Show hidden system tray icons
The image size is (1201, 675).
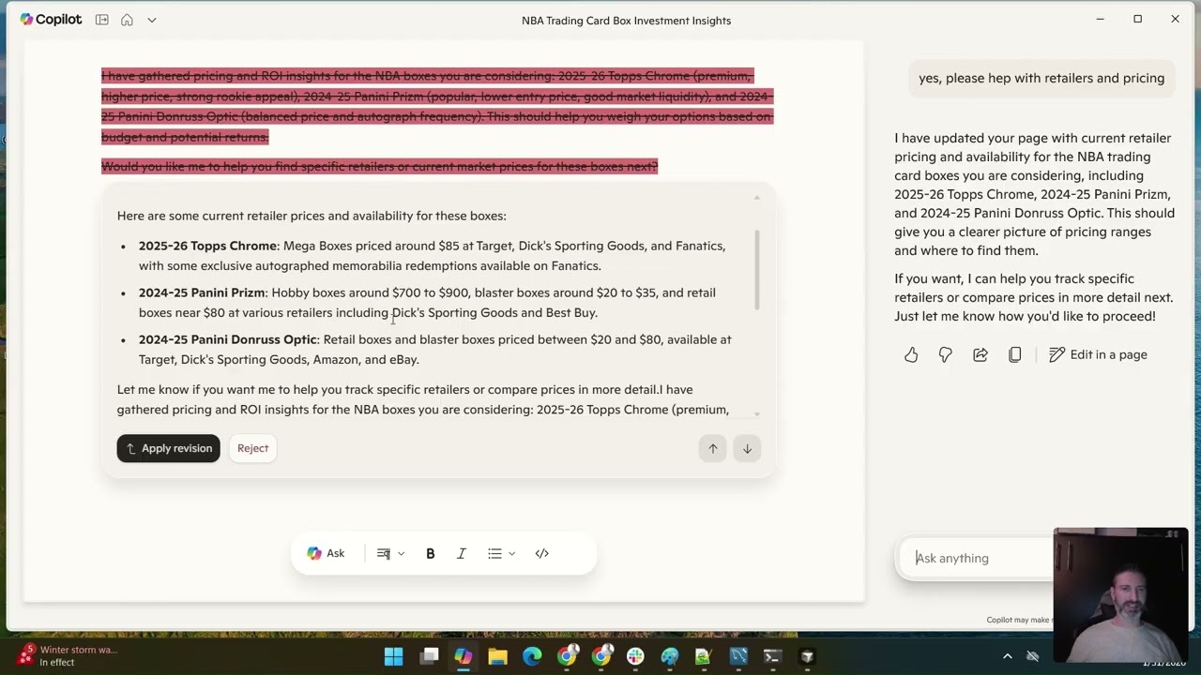click(x=1008, y=656)
